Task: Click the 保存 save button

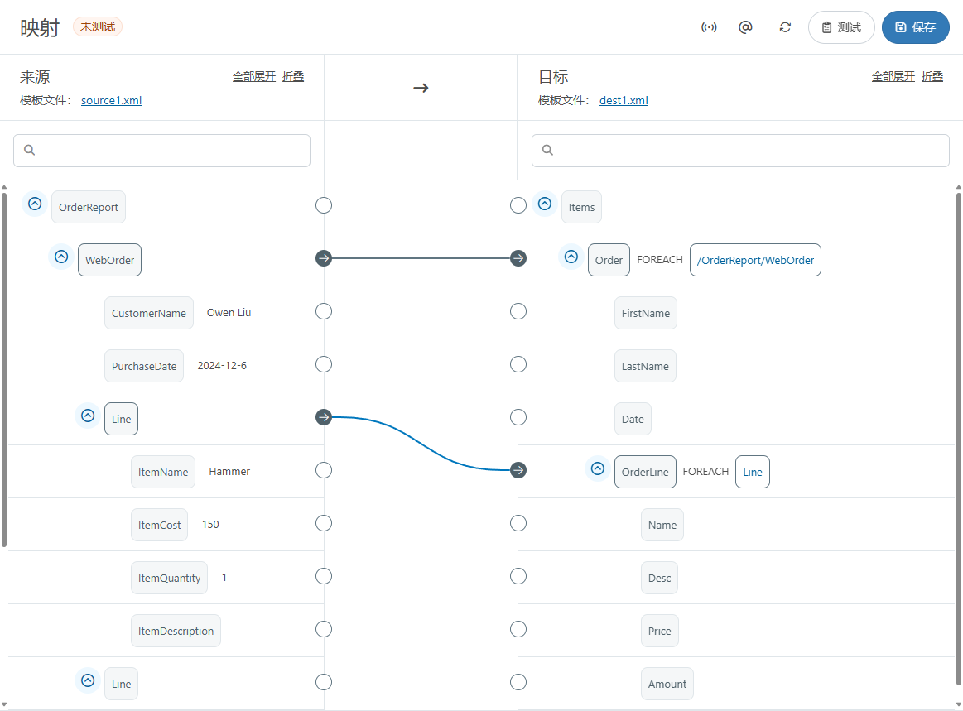Action: [x=915, y=27]
